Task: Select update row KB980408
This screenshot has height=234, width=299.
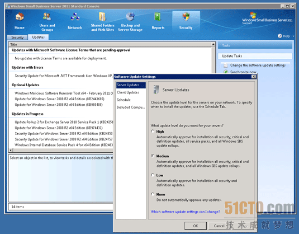Action: pos(59,105)
